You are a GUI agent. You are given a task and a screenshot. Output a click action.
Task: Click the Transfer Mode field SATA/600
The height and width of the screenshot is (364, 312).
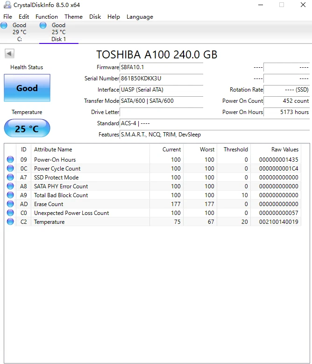point(162,101)
